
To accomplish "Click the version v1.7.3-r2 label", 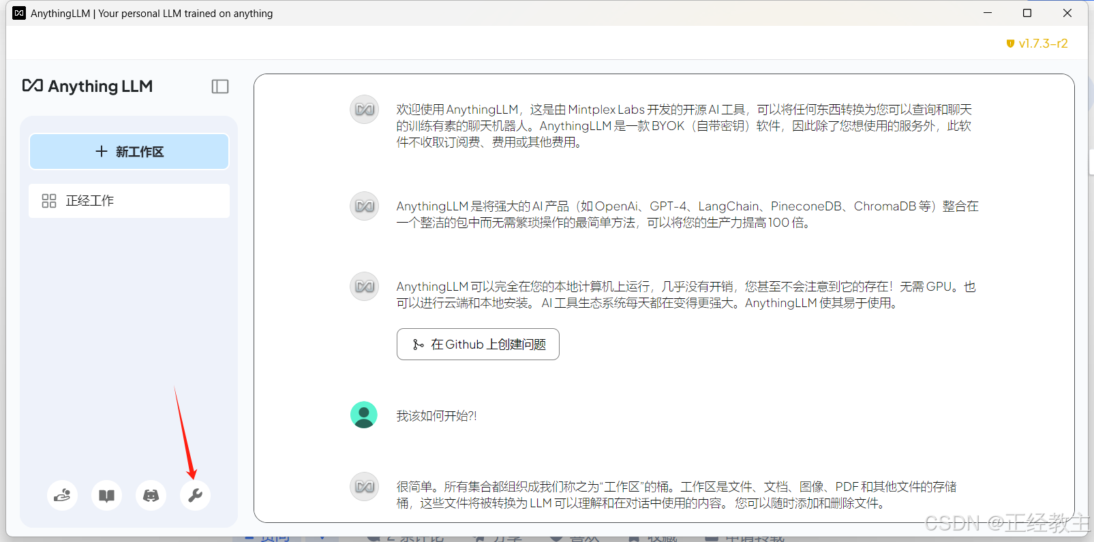I will [1043, 44].
